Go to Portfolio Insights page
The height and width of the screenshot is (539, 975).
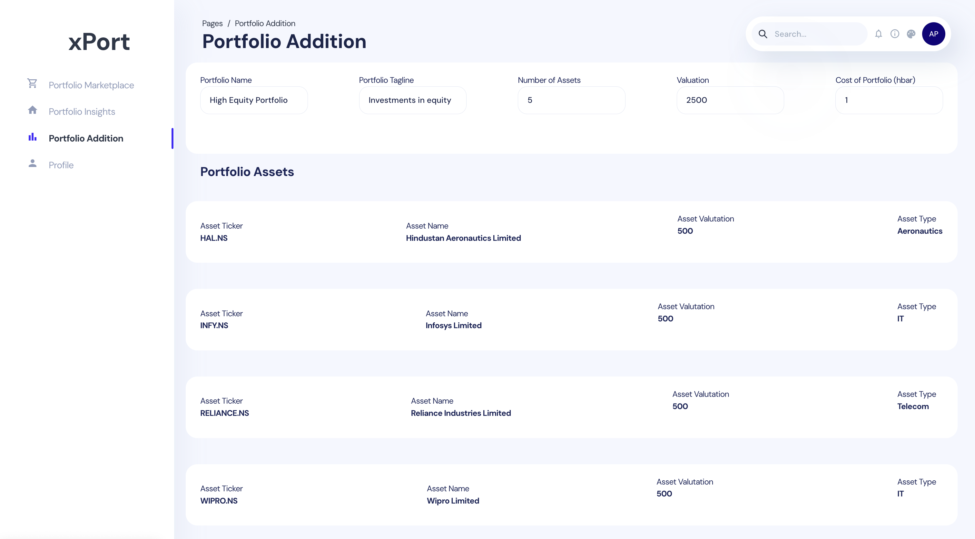tap(82, 112)
